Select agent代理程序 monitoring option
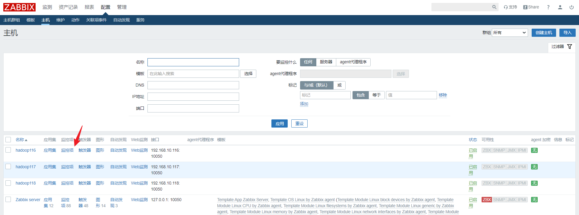579x215 pixels. 353,62
